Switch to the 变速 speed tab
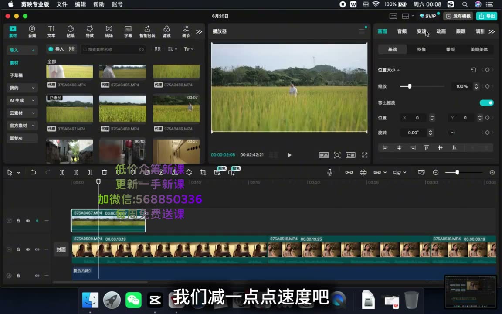The width and height of the screenshot is (502, 314). (x=421, y=31)
